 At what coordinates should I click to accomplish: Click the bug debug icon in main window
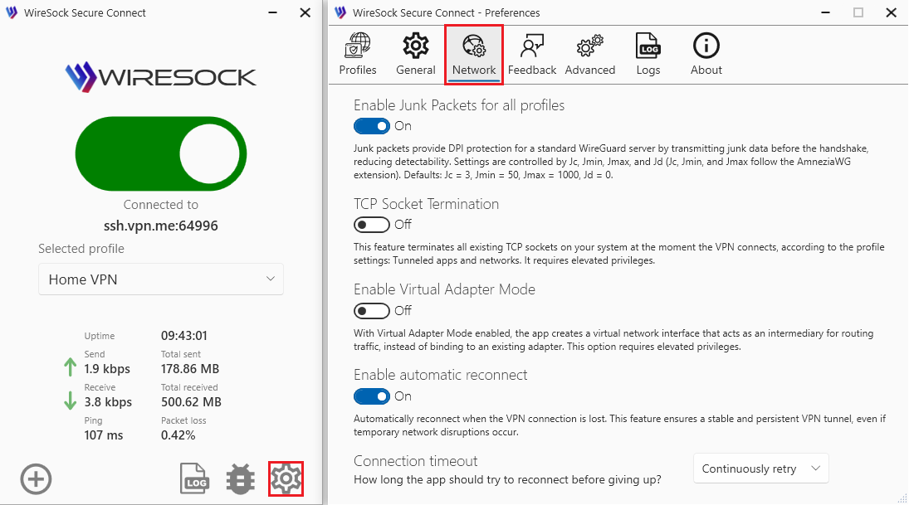point(240,479)
